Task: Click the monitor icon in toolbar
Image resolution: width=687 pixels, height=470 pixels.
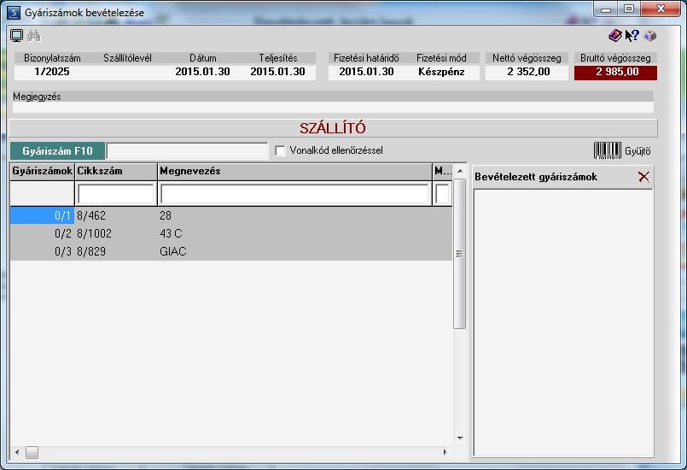Action: [x=17, y=36]
